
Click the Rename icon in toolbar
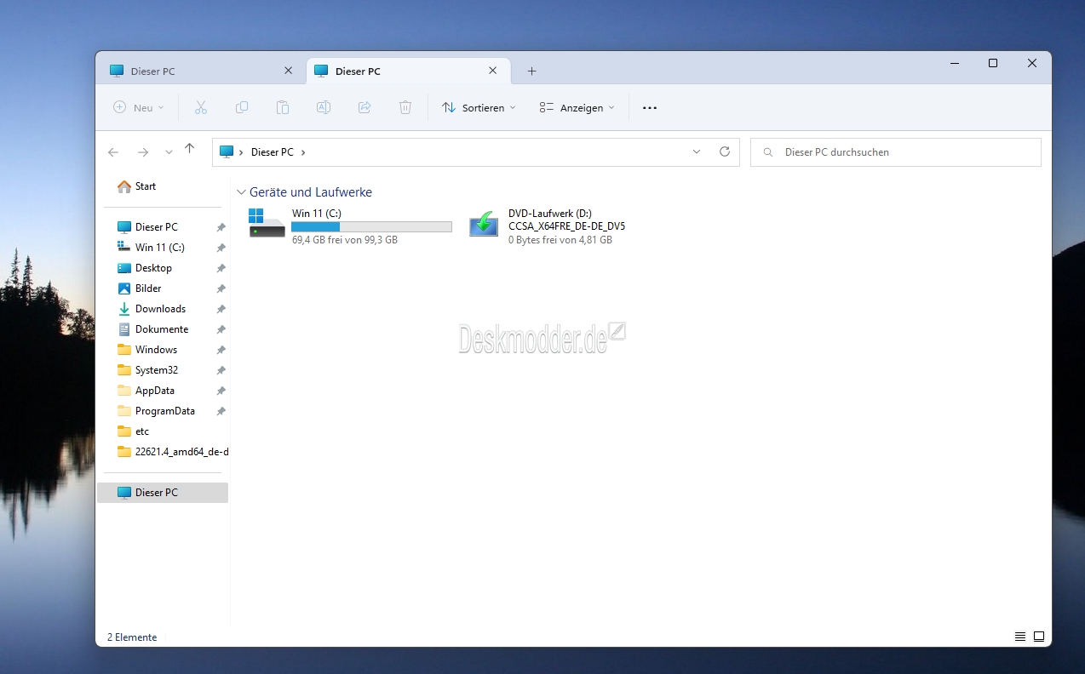(324, 107)
